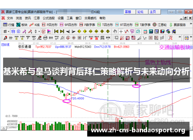Click the Tp=952.7037 value
Image resolution: width=193 pixels, height=140 pixels.
[x=43, y=47]
